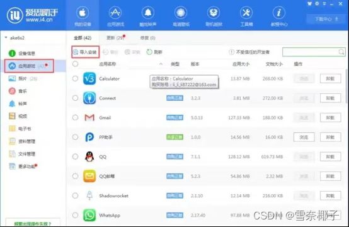Open the title bar menu dropdown icon
This screenshot has height=227, width=349.
pyautogui.click(x=324, y=4)
